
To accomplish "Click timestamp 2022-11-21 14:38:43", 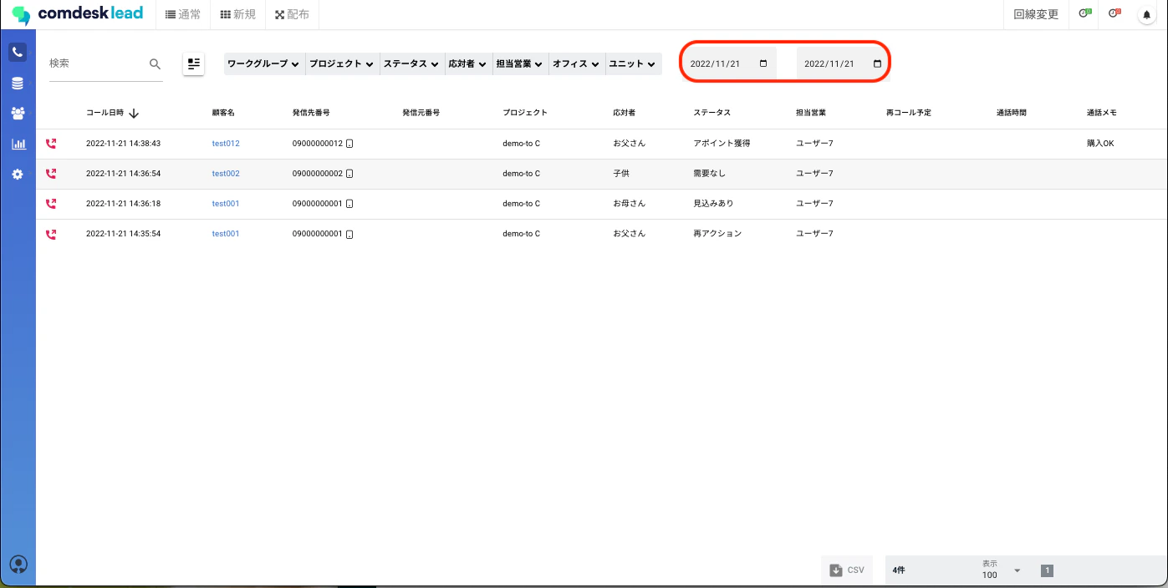I will click(123, 144).
